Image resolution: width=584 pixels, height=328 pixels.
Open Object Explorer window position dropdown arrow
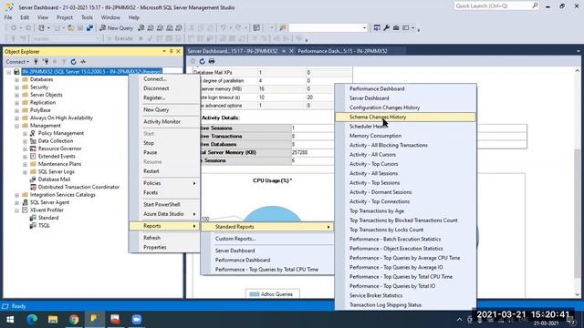[164, 51]
